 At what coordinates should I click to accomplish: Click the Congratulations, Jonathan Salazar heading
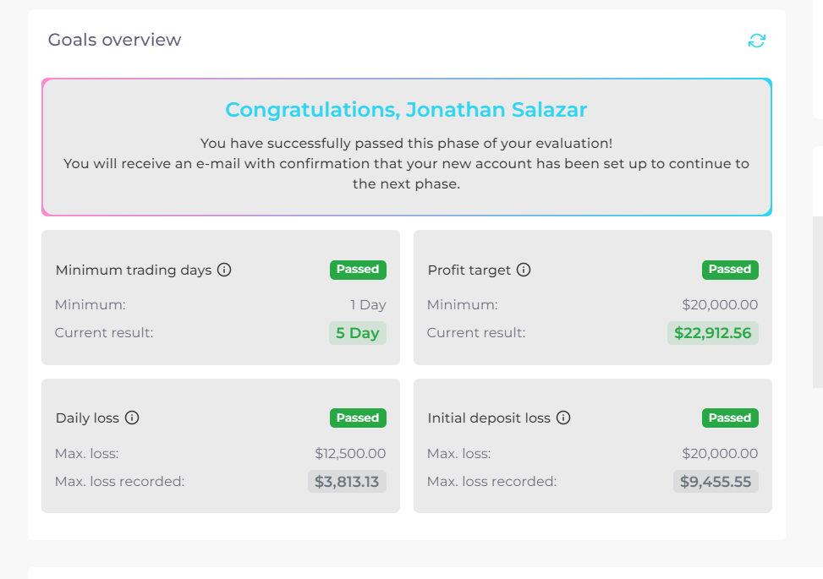(x=406, y=110)
